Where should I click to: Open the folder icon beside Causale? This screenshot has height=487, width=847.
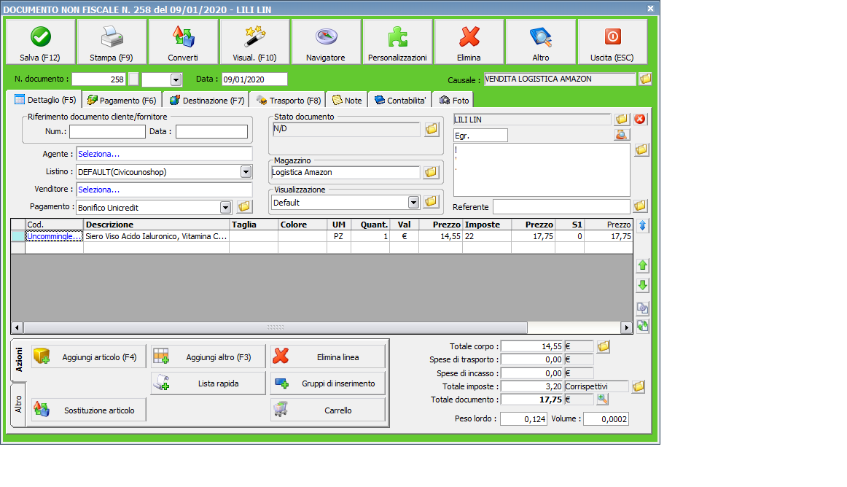pos(645,79)
